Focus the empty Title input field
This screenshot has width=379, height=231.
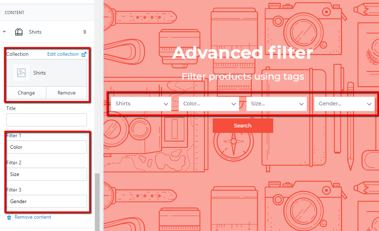point(46,120)
